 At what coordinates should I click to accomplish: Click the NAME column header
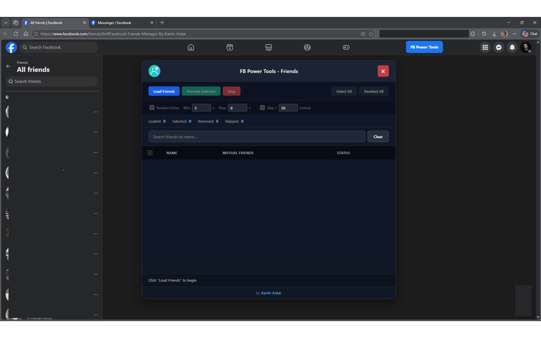pos(172,153)
